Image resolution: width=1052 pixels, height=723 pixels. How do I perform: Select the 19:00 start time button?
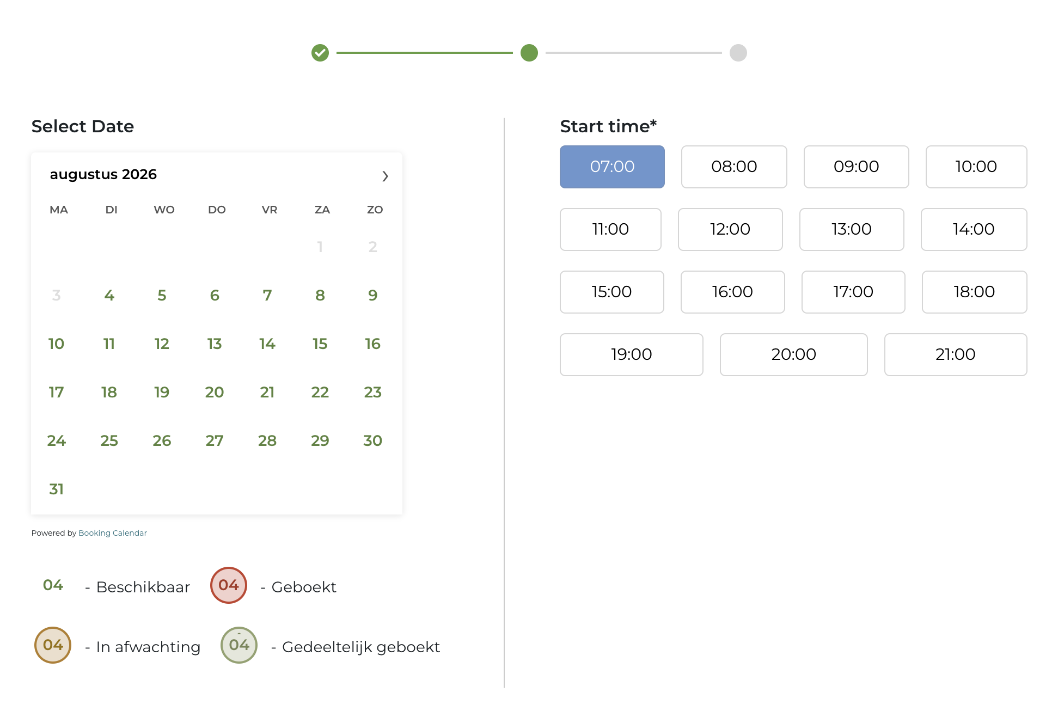pyautogui.click(x=632, y=354)
